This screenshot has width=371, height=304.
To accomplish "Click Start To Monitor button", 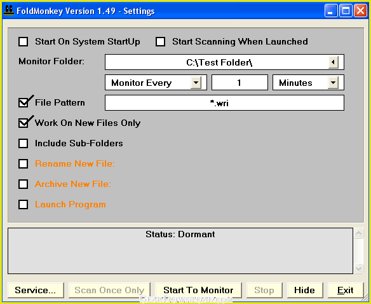I will [198, 290].
